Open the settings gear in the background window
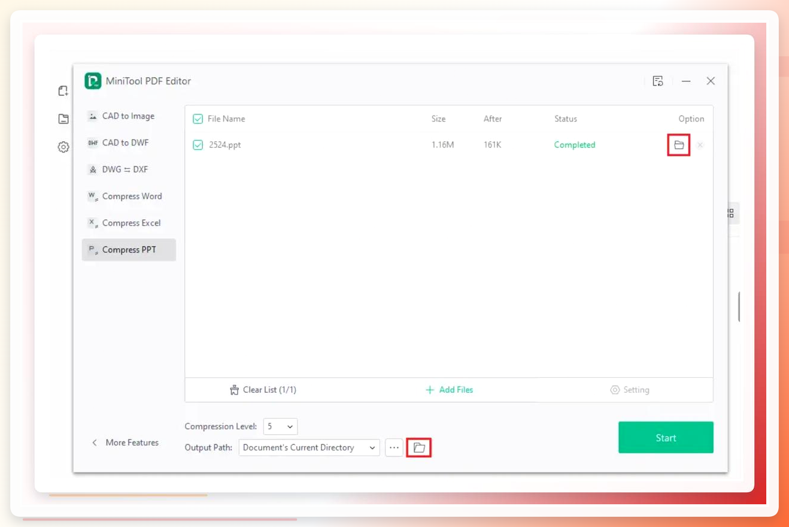The height and width of the screenshot is (527, 789). [63, 147]
